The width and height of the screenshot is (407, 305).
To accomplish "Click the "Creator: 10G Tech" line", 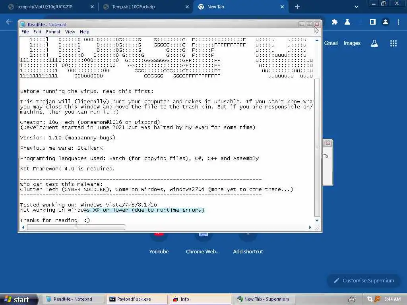I will coord(90,122).
